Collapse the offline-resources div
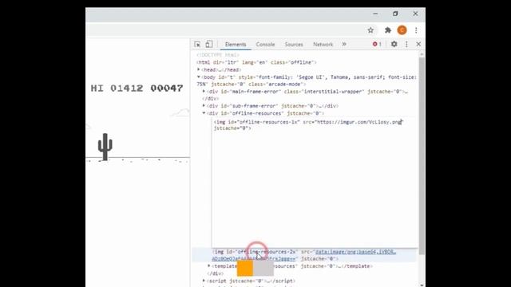The image size is (511, 287). 204,113
